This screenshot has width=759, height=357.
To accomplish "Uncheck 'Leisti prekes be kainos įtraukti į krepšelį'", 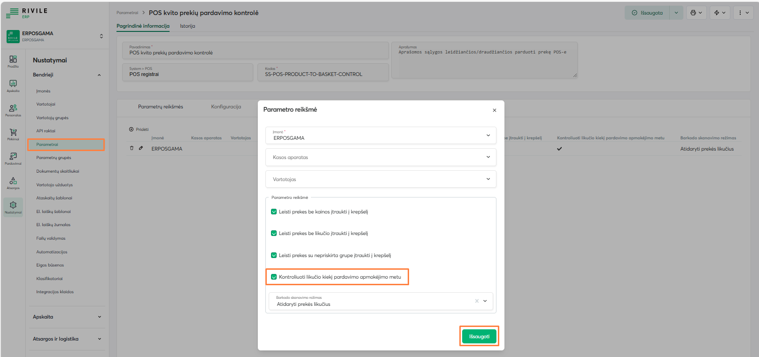I will pos(274,212).
